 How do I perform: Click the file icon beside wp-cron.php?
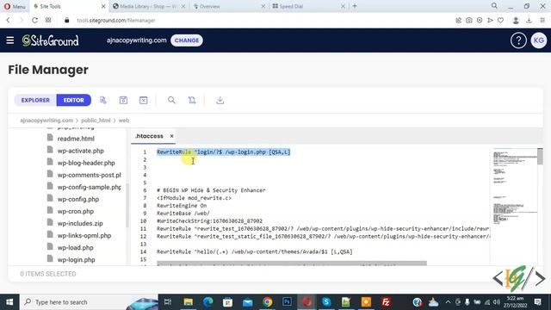click(50, 210)
